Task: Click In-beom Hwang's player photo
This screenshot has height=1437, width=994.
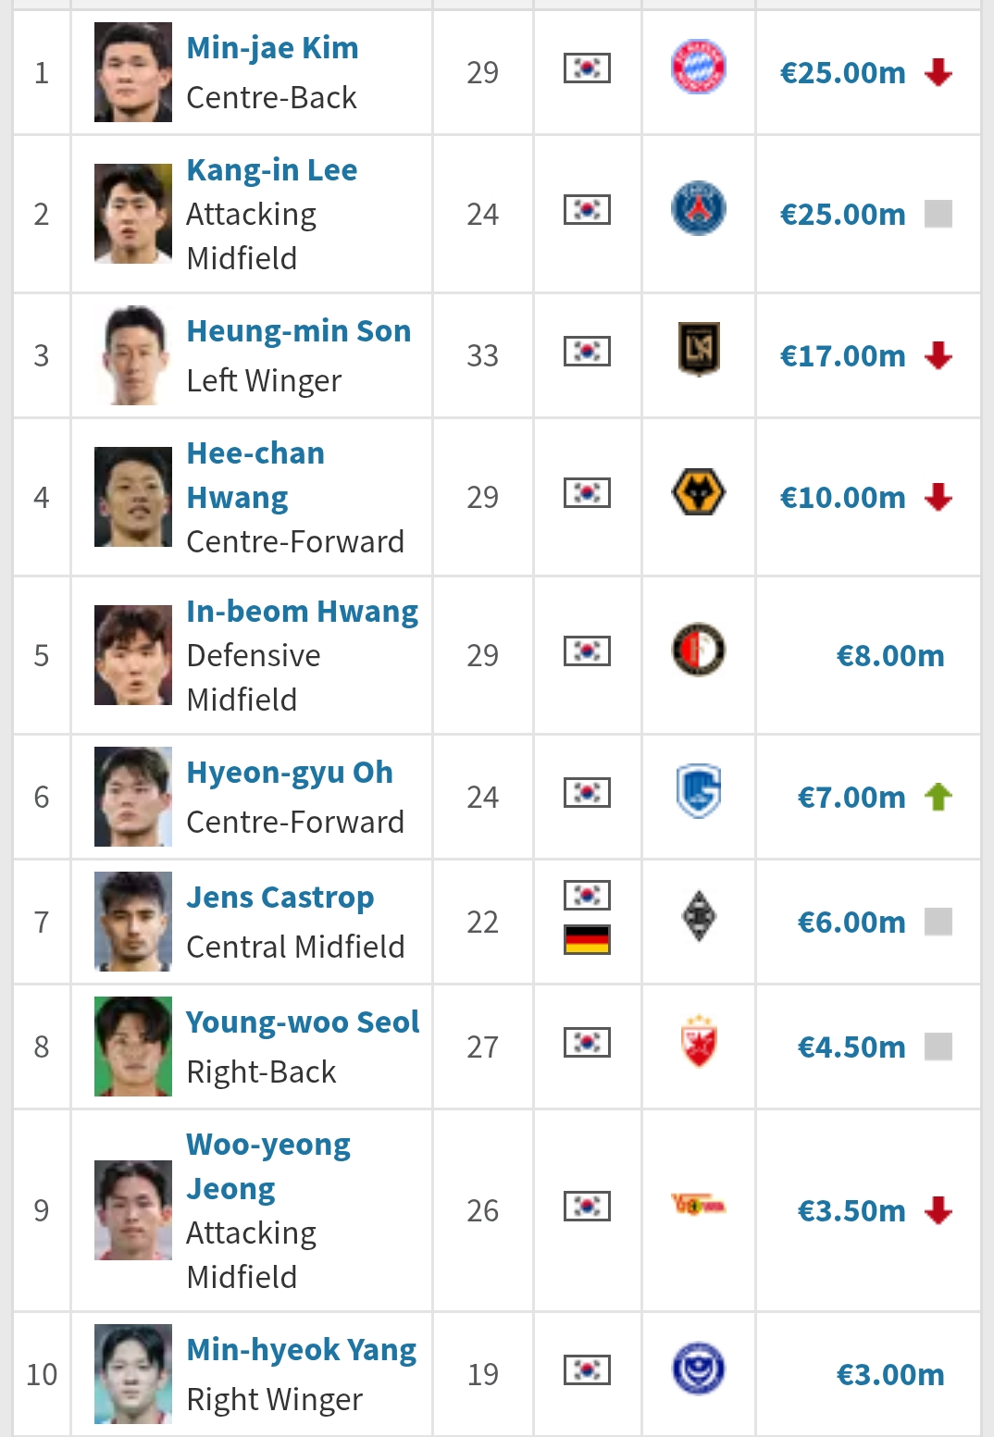Action: 133,655
